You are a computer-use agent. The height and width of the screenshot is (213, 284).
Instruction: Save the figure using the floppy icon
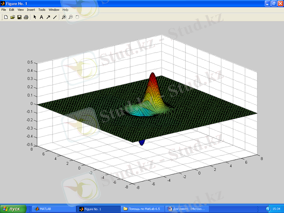(19, 17)
